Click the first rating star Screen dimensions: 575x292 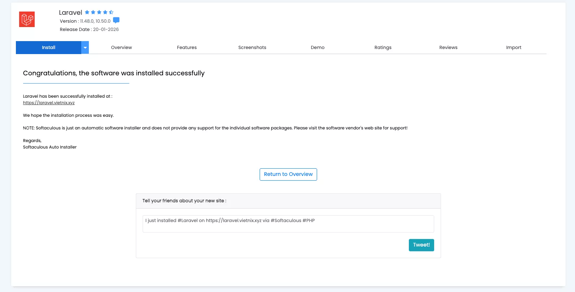[x=87, y=12]
